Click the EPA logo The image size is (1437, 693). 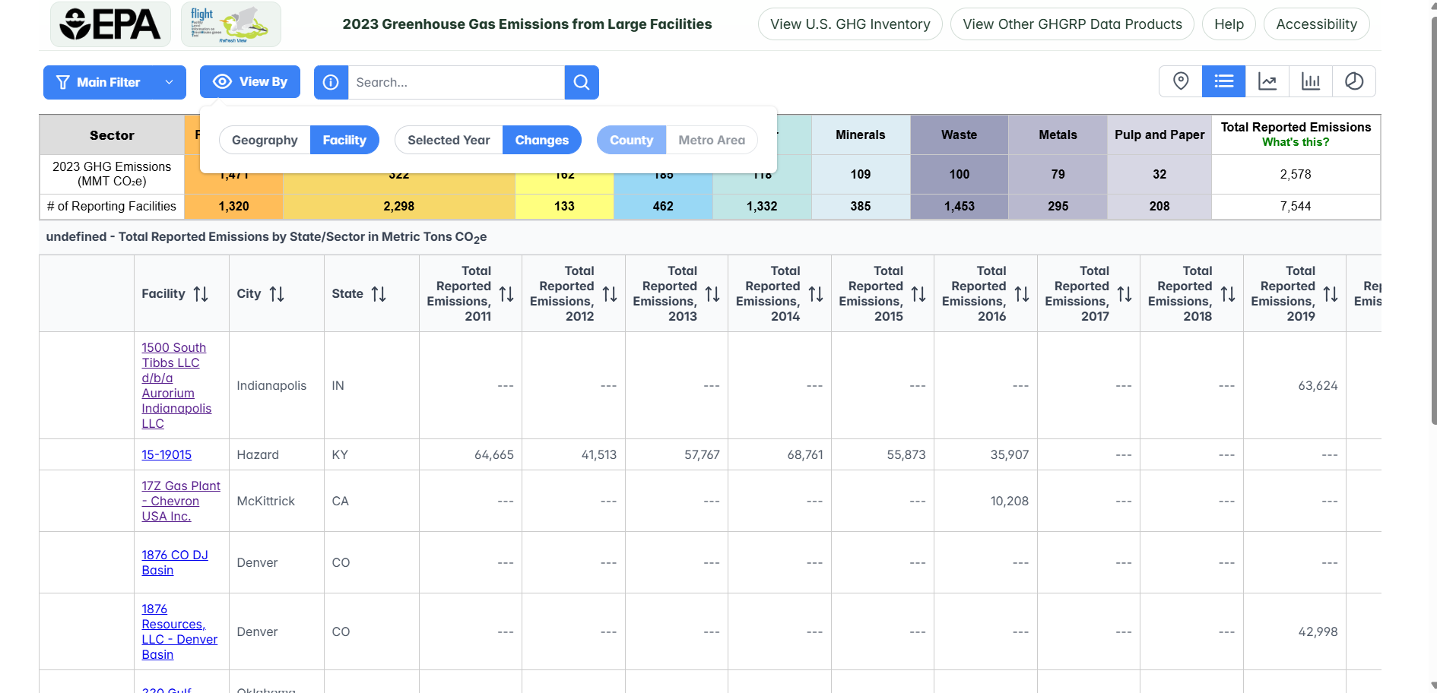pos(110,24)
